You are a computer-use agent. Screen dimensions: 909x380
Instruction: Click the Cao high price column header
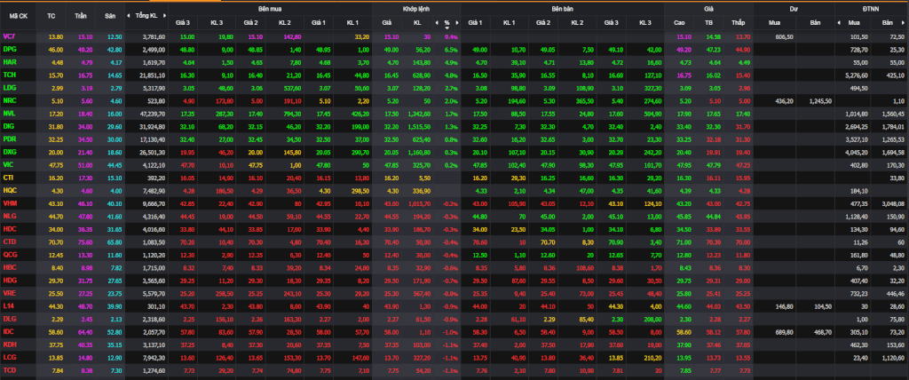[x=679, y=22]
